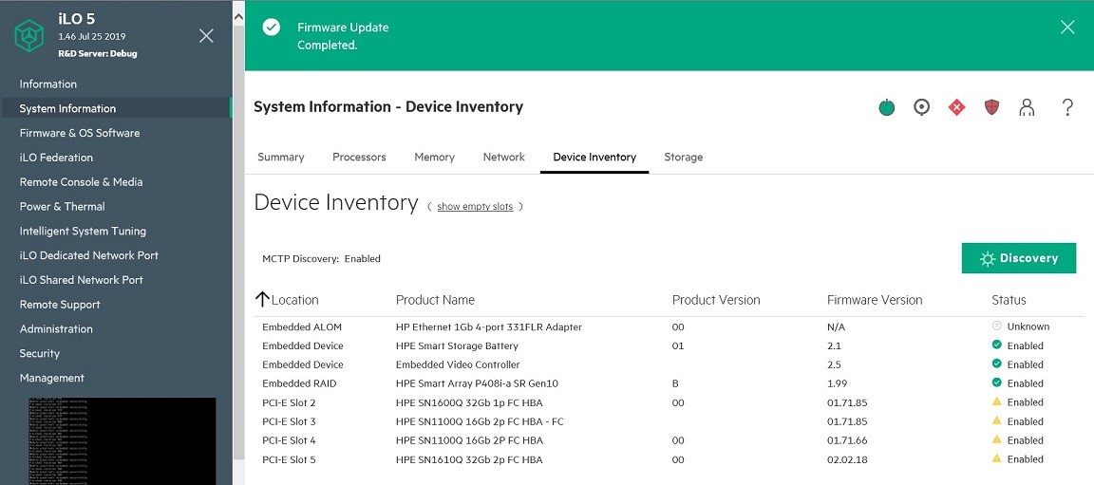The width and height of the screenshot is (1094, 485).
Task: Click HPE SN1100Q 16Gb 2p FC HBA - FC
Action: pyautogui.click(x=480, y=421)
